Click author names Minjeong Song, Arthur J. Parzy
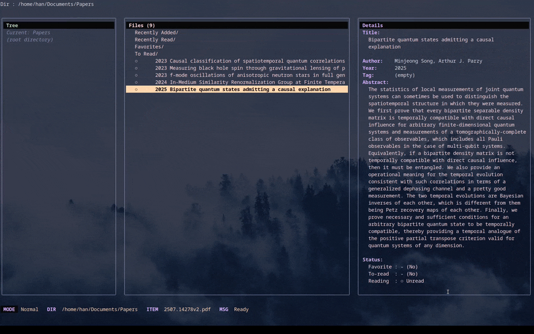Image resolution: width=534 pixels, height=334 pixels. pos(438,61)
